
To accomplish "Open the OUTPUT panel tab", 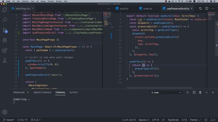I will click(74, 93).
